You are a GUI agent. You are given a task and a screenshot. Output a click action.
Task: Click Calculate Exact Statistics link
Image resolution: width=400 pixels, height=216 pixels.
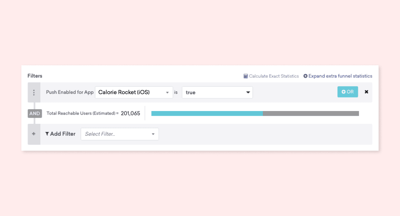coord(274,76)
